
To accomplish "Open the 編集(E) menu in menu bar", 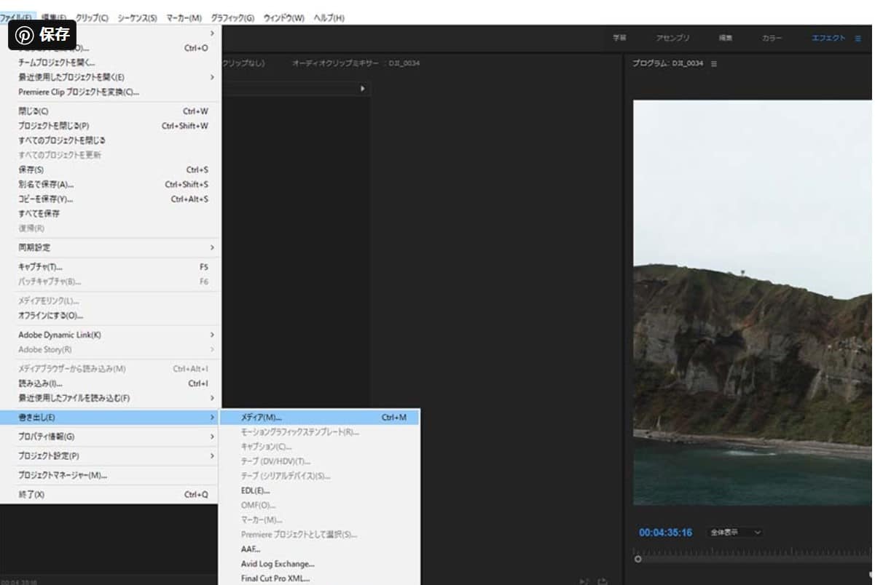I will 54,17.
